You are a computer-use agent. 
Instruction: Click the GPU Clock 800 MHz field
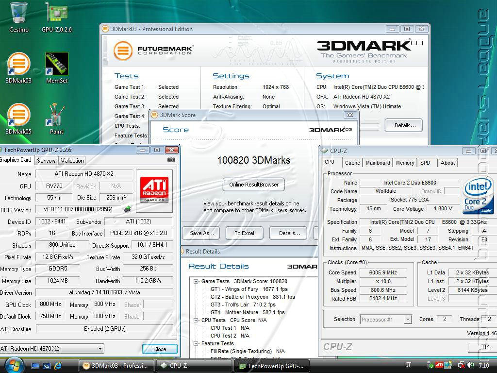click(x=50, y=304)
